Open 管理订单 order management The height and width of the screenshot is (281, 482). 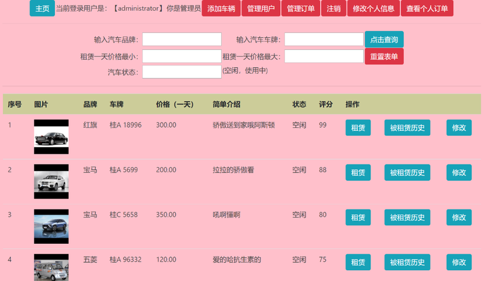pyautogui.click(x=301, y=8)
